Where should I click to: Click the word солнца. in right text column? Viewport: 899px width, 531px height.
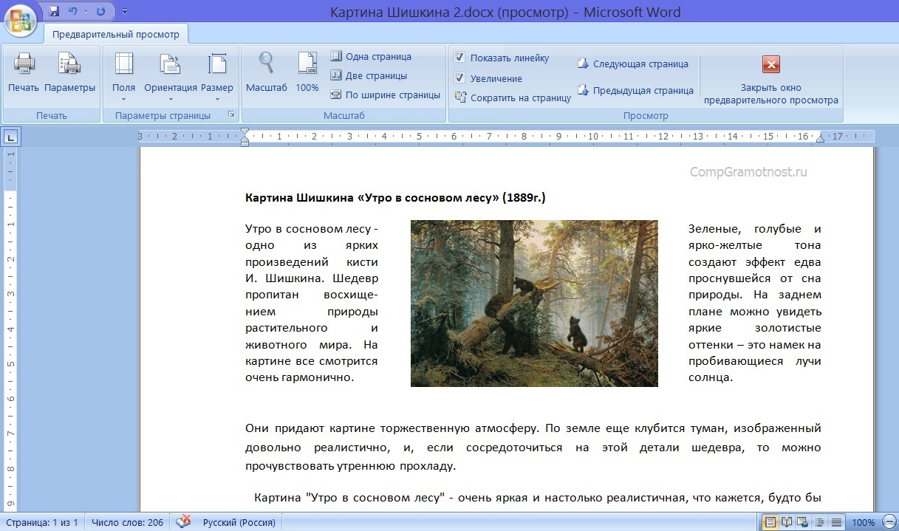[x=710, y=377]
